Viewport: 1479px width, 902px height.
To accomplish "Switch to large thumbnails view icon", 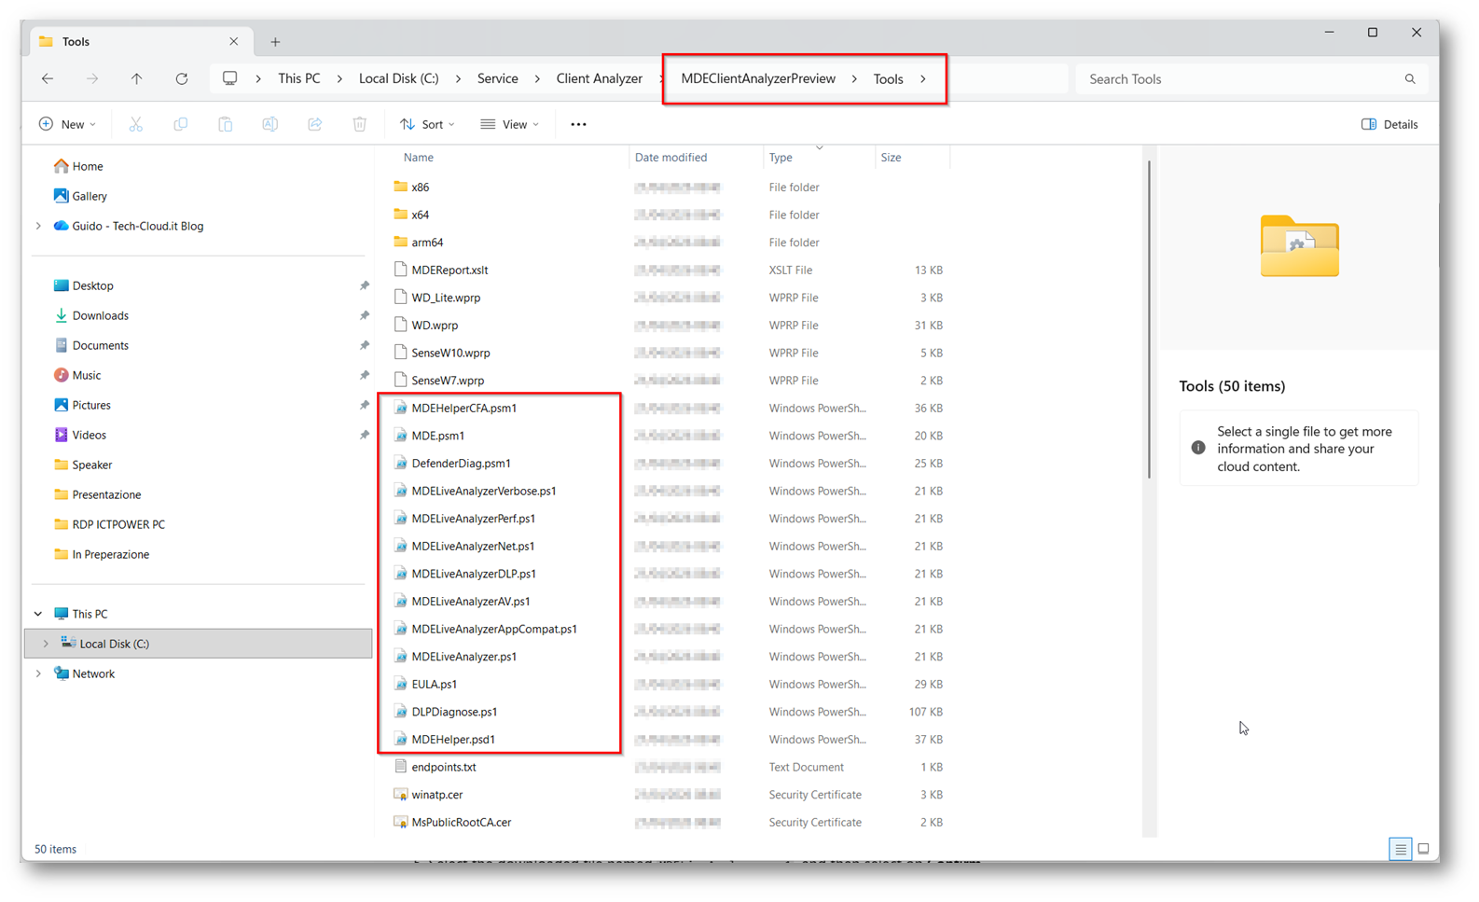I will pos(1424,849).
